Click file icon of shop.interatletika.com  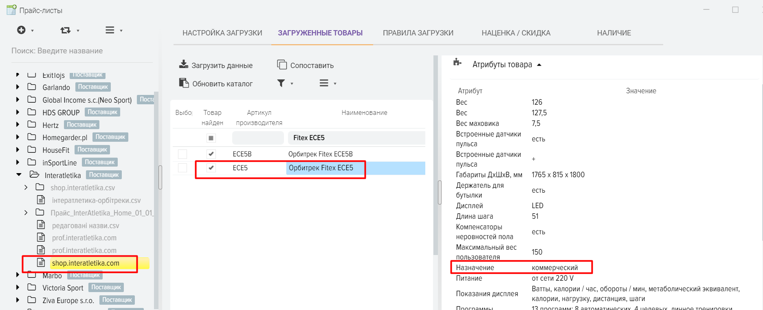pos(41,262)
